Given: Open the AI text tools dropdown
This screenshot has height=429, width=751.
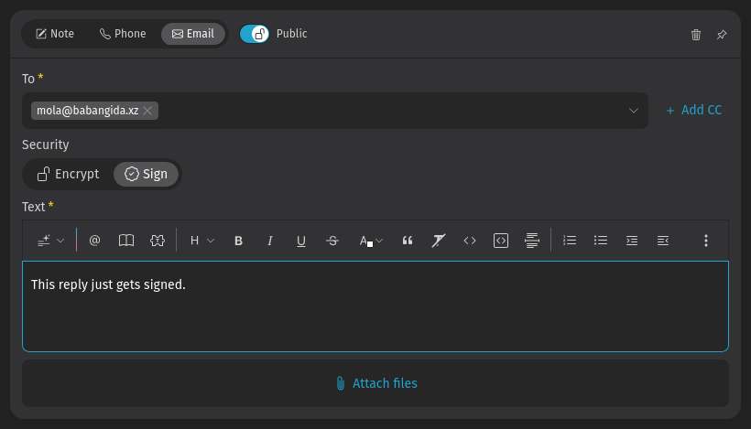Looking at the screenshot, I should click(50, 241).
